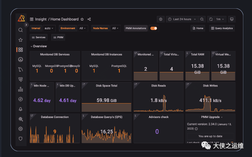The width and height of the screenshot is (252, 157).
Task: Open the Services menu
Action: pyautogui.click(x=39, y=37)
